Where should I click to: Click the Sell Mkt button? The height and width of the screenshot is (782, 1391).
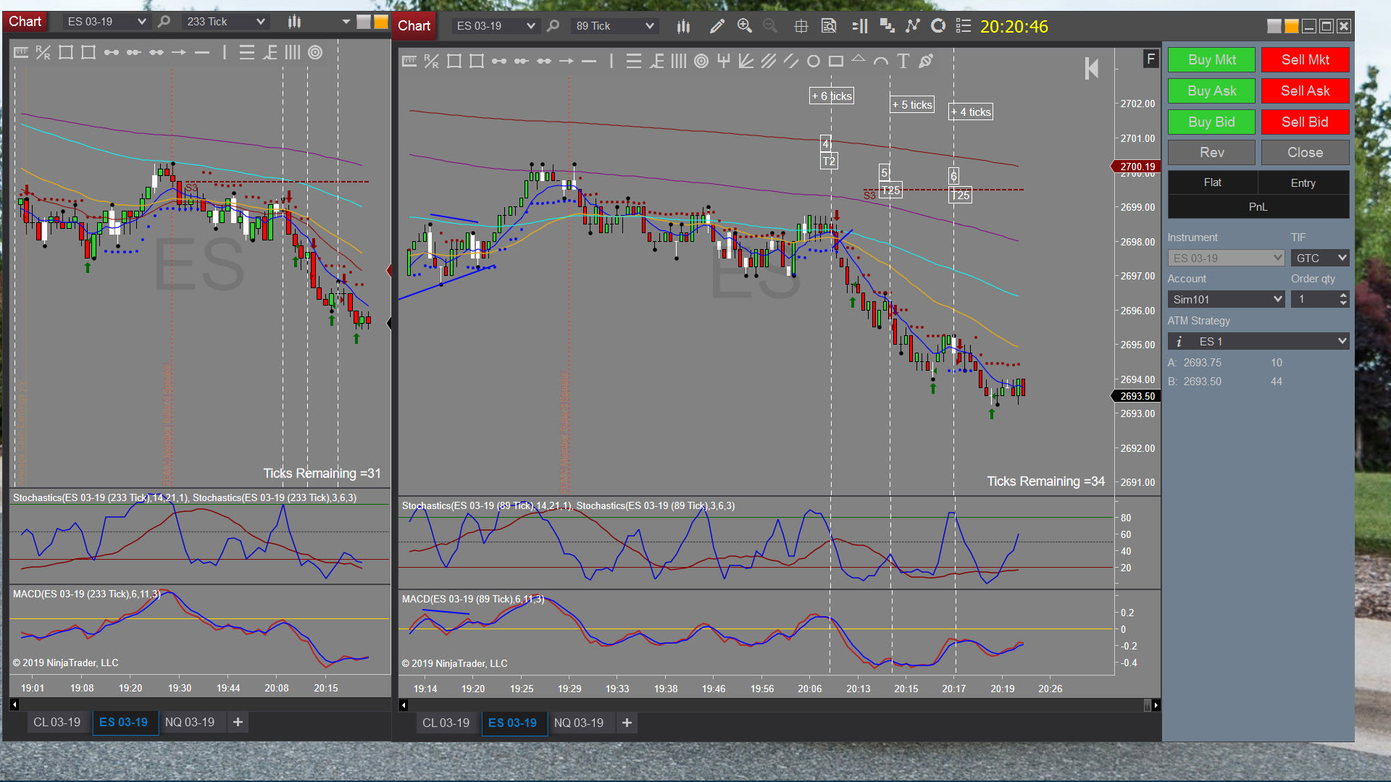point(1305,60)
